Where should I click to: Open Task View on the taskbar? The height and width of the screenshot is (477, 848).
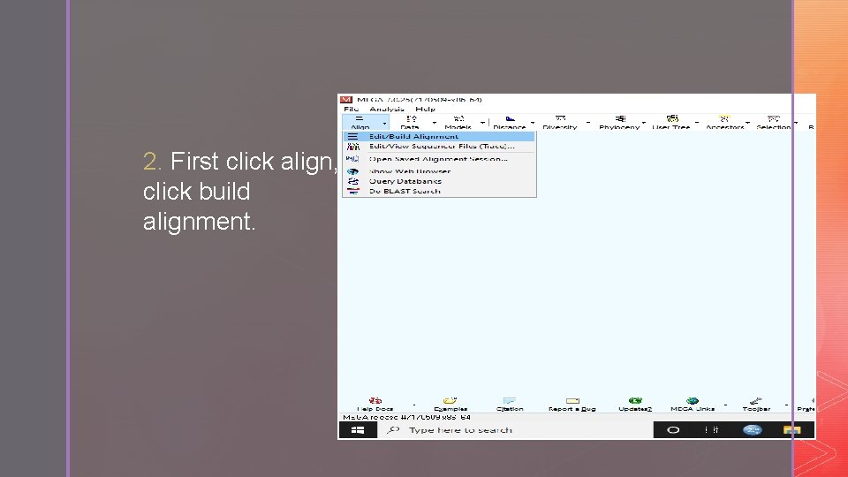tap(712, 430)
